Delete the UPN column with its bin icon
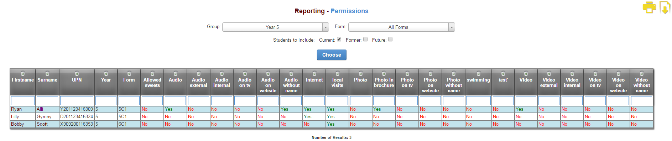Viewport: 672px width, 141px height. pos(77,74)
